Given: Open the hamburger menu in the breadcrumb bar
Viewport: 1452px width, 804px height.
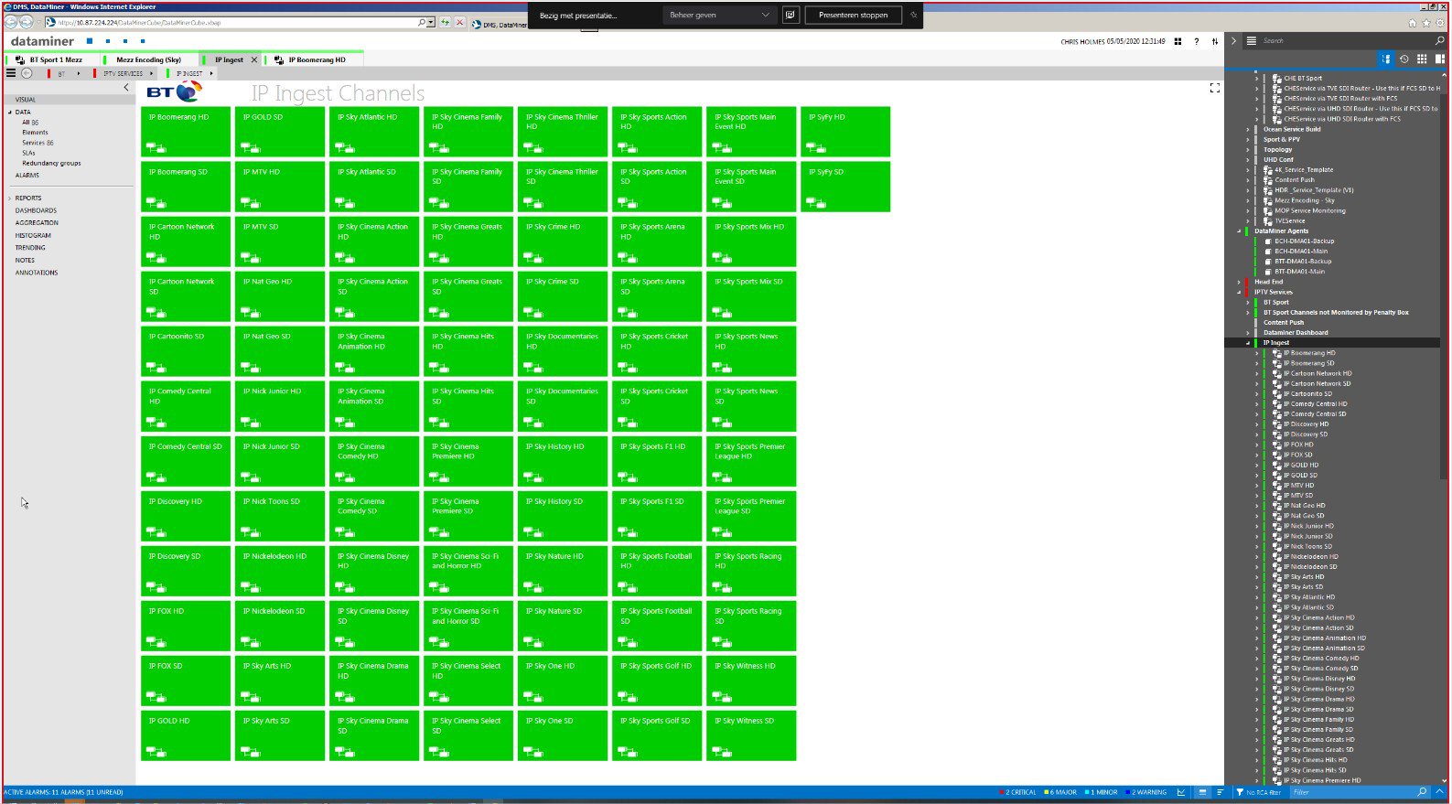Looking at the screenshot, I should (11, 73).
